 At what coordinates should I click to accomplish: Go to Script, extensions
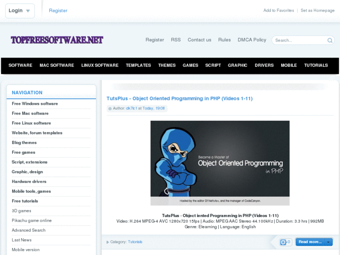pos(29,162)
